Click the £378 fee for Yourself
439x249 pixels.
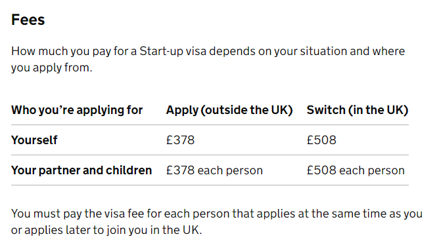tap(180, 140)
